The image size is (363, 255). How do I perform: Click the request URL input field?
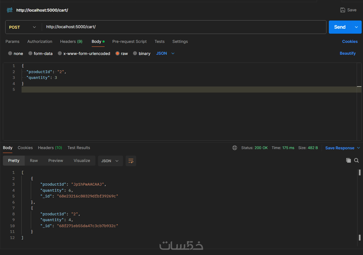click(x=184, y=27)
